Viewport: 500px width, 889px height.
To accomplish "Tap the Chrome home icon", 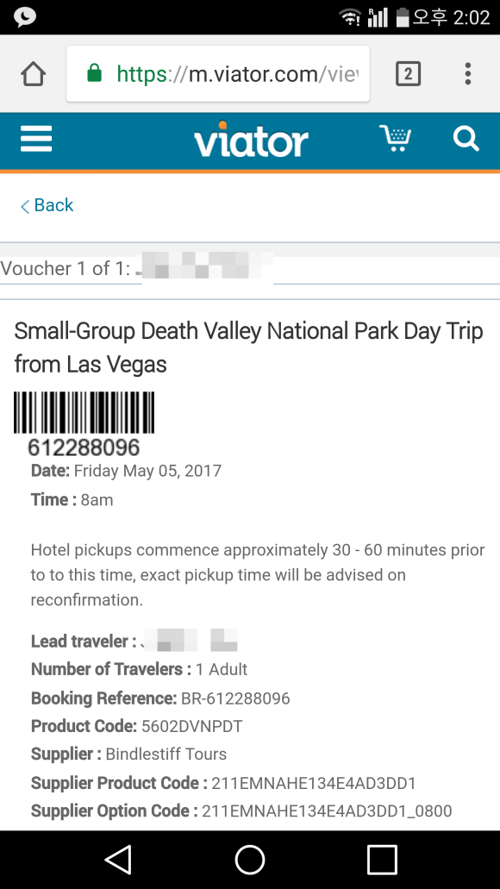I will coord(33,73).
